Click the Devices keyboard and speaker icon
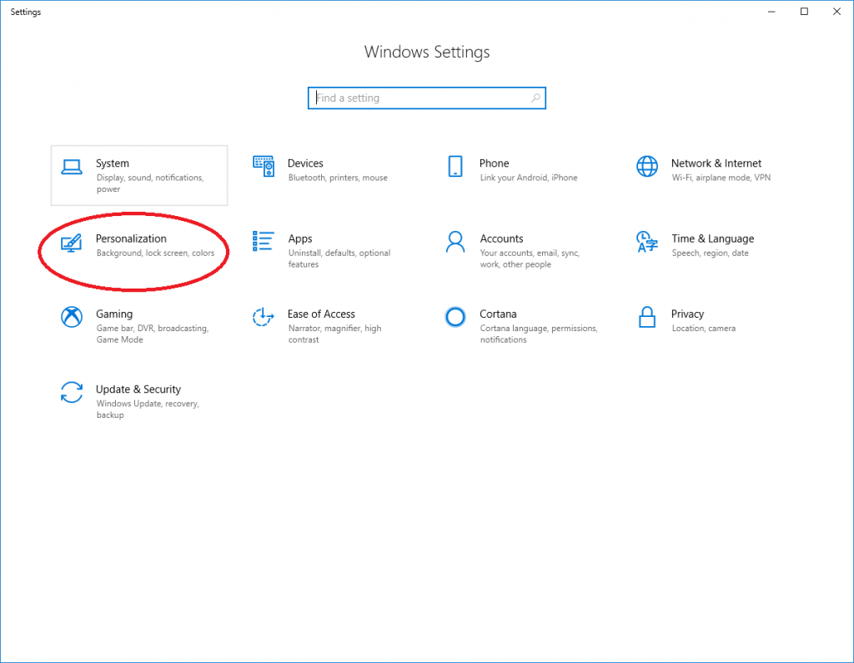Screen dimensions: 854x663 click(x=264, y=166)
